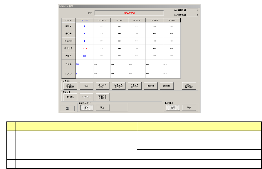Click 图像信息保存文件 to save image info
The width and height of the screenshot is (262, 169).
click(119, 86)
